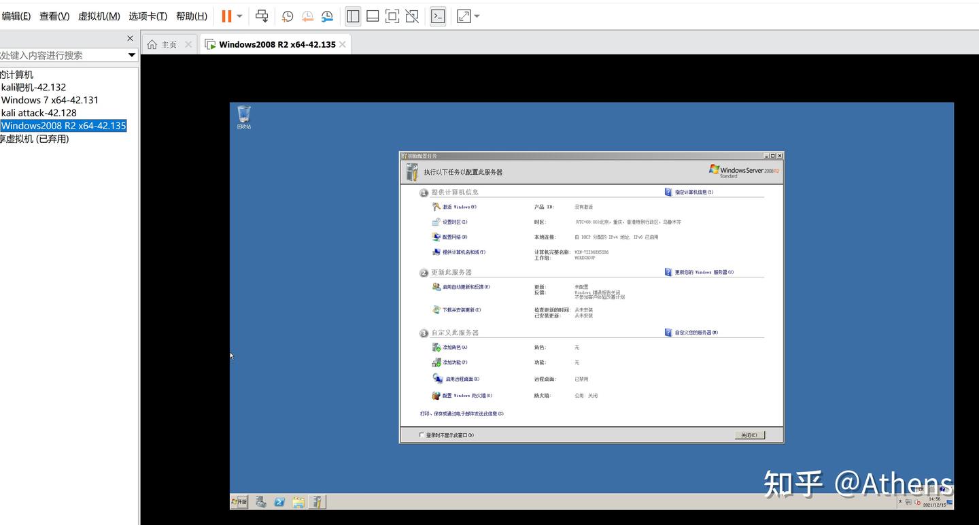Select kali靶机-42.132 in the library

34,87
